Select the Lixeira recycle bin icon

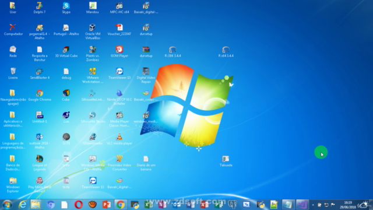[x=13, y=73]
